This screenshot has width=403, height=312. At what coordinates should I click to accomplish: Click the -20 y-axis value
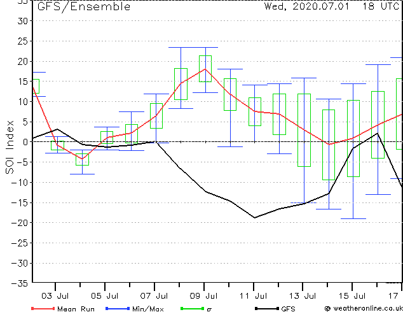[20, 223]
